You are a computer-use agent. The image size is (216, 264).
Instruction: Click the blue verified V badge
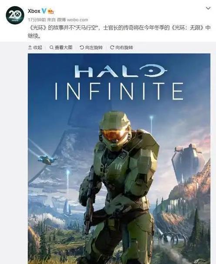44,11
